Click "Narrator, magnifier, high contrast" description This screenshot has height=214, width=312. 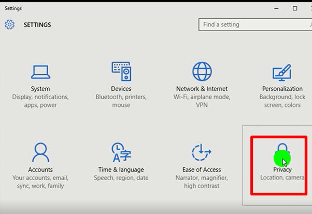(x=202, y=182)
